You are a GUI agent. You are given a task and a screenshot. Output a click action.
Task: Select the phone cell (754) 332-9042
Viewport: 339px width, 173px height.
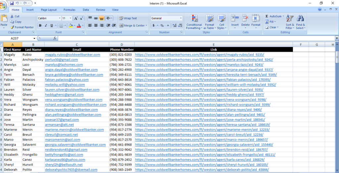click(122, 150)
